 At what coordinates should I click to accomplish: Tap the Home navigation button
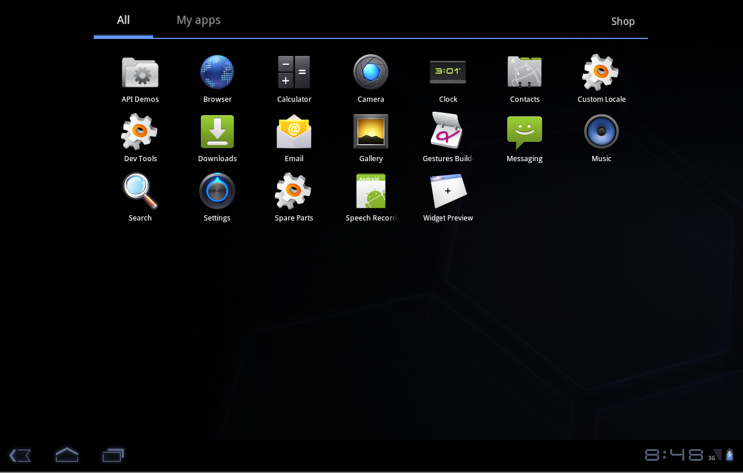[x=67, y=455]
